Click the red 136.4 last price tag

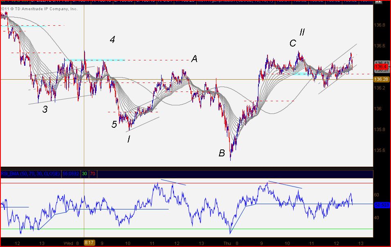[381, 67]
